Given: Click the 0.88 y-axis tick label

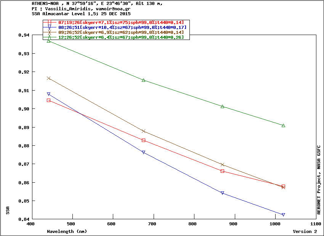Looking at the screenshot, I should pos(24,146).
